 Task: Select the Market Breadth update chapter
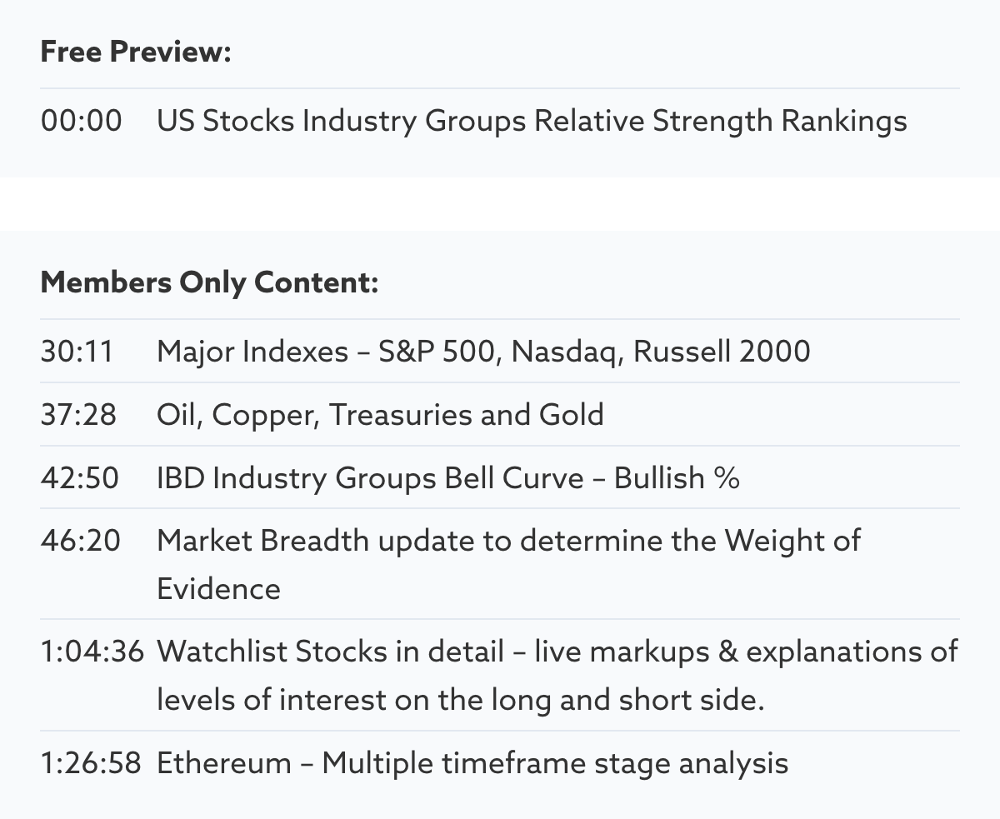coord(508,541)
